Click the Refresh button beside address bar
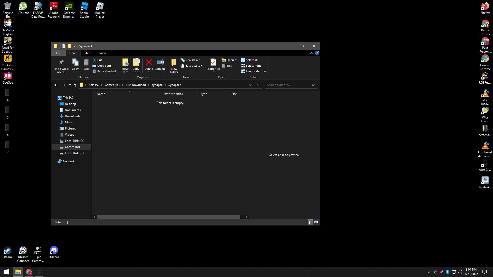Image resolution: width=493 pixels, height=277 pixels. click(258, 85)
